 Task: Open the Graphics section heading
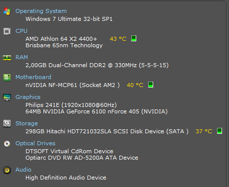tap(28, 97)
